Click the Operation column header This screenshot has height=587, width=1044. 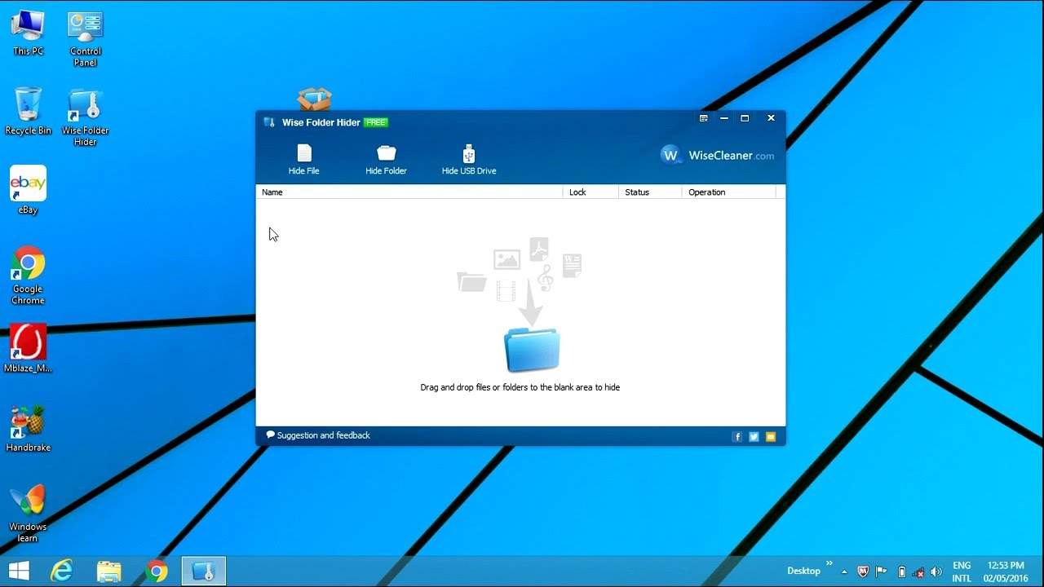(729, 192)
